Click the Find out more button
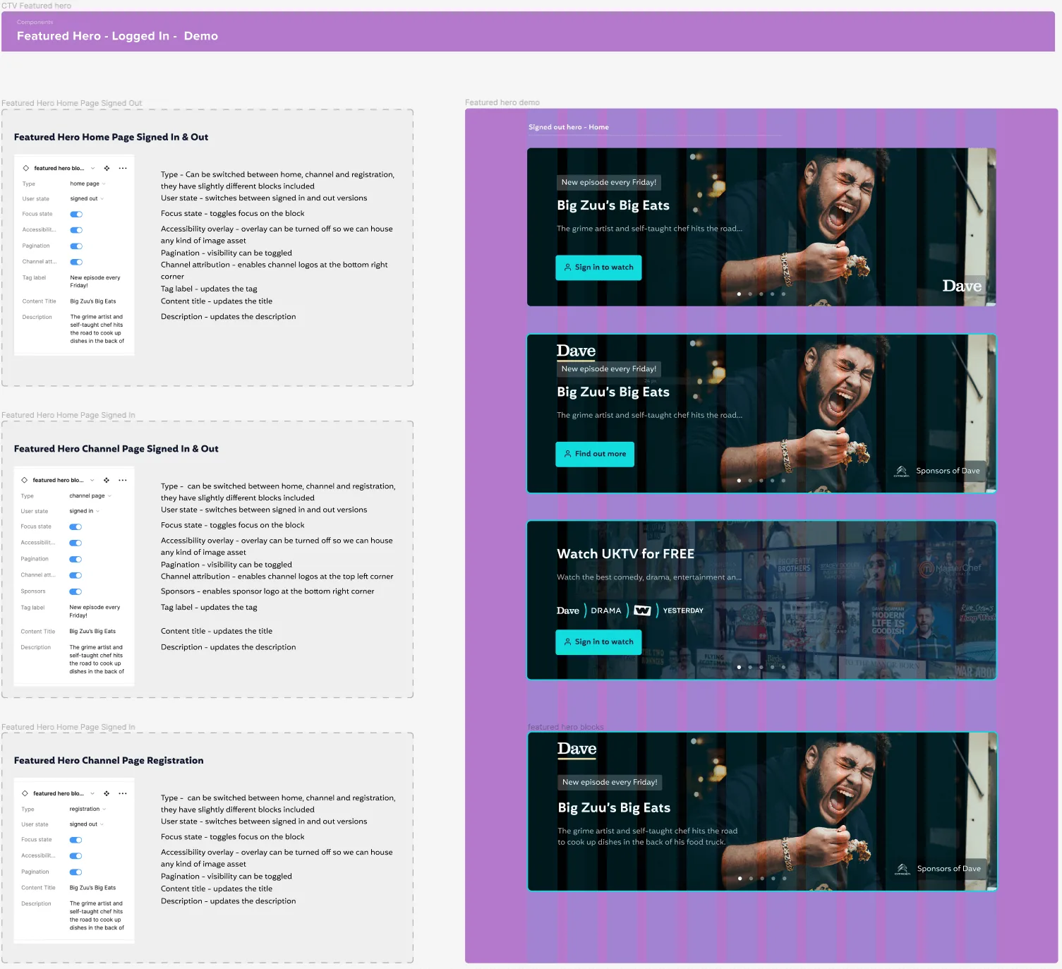 coord(595,454)
